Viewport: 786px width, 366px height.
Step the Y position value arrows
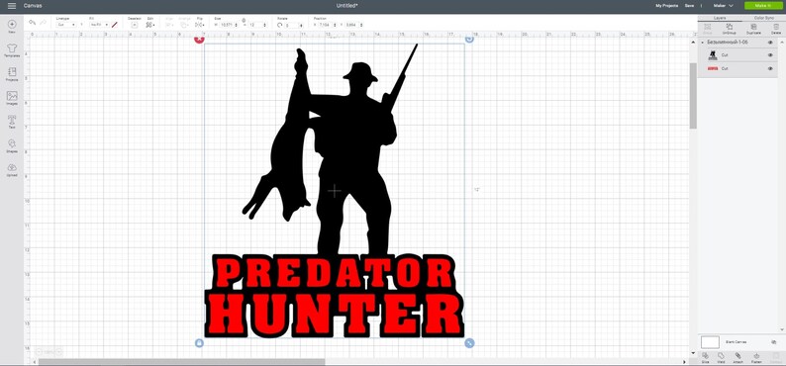pyautogui.click(x=361, y=25)
